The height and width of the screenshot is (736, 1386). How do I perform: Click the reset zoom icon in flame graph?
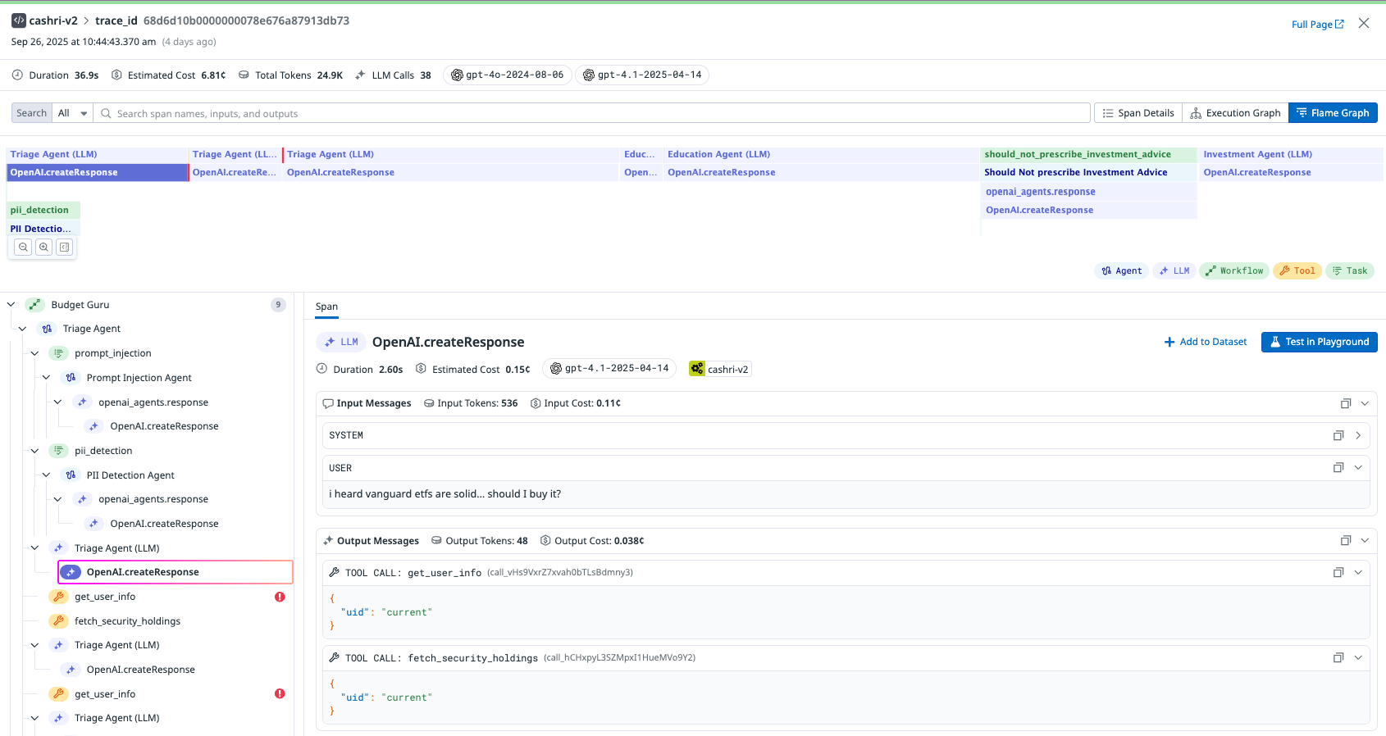click(x=65, y=247)
